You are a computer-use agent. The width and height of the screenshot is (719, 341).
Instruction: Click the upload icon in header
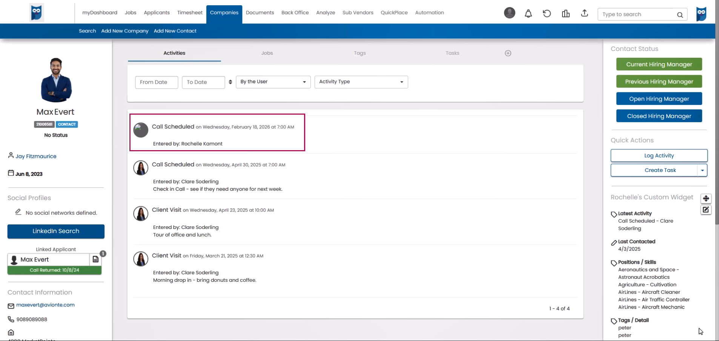point(584,13)
